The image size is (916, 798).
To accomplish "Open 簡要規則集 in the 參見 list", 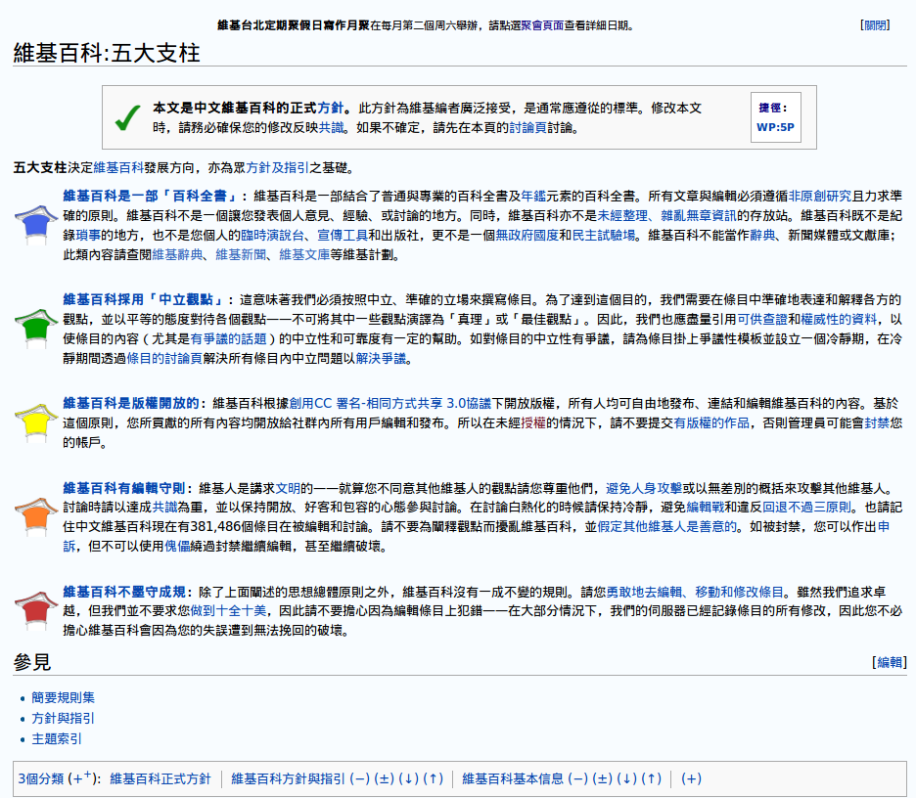I will point(63,697).
